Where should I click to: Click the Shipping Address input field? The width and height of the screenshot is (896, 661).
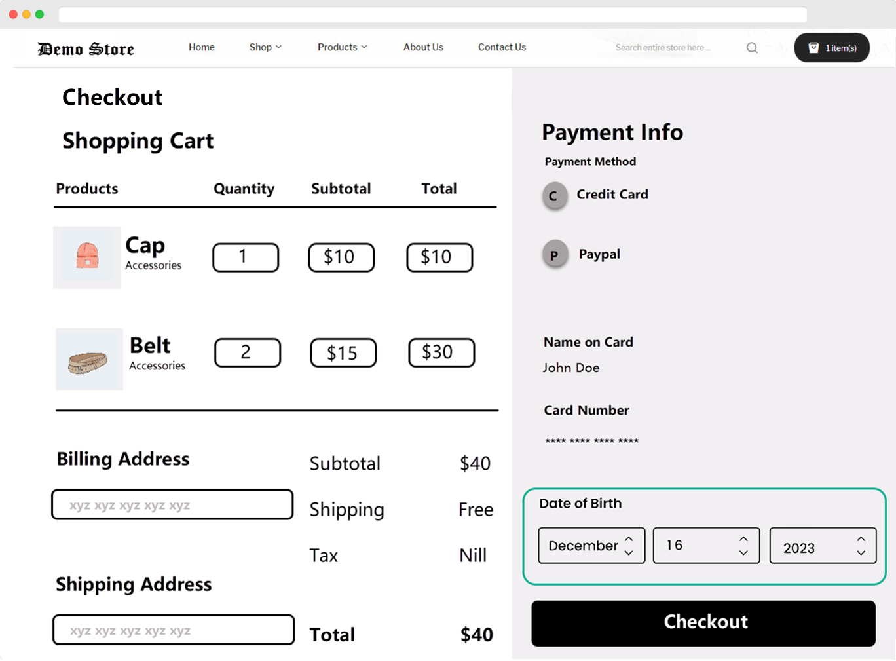(173, 630)
